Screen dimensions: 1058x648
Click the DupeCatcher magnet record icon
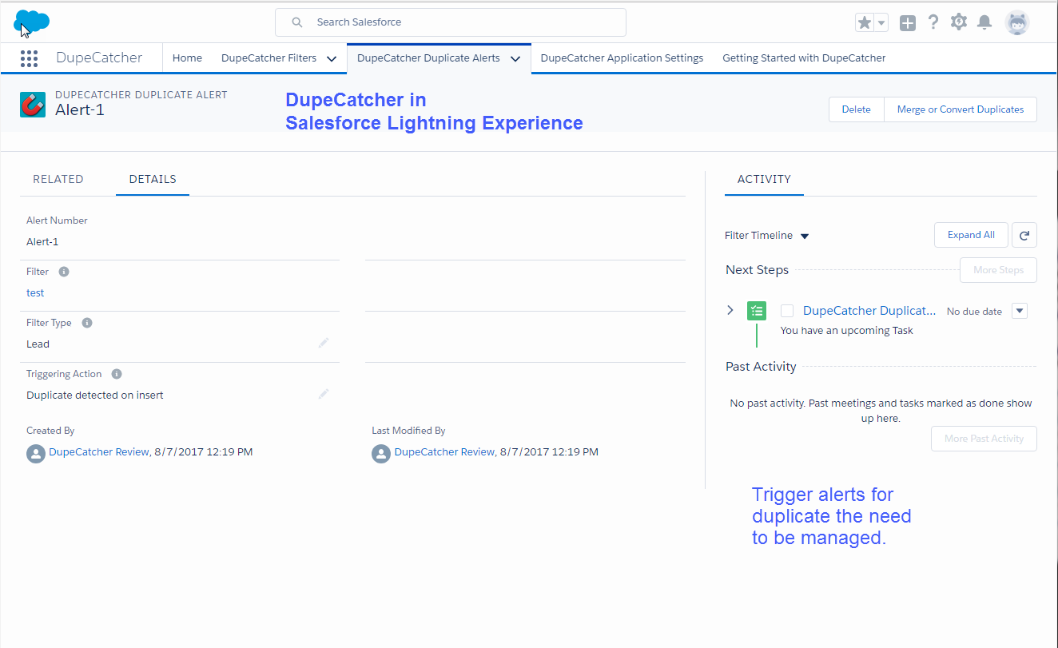point(33,104)
